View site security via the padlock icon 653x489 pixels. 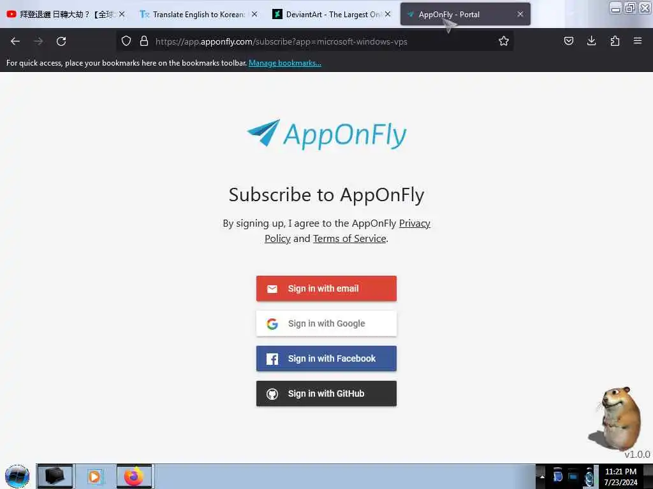pyautogui.click(x=144, y=41)
